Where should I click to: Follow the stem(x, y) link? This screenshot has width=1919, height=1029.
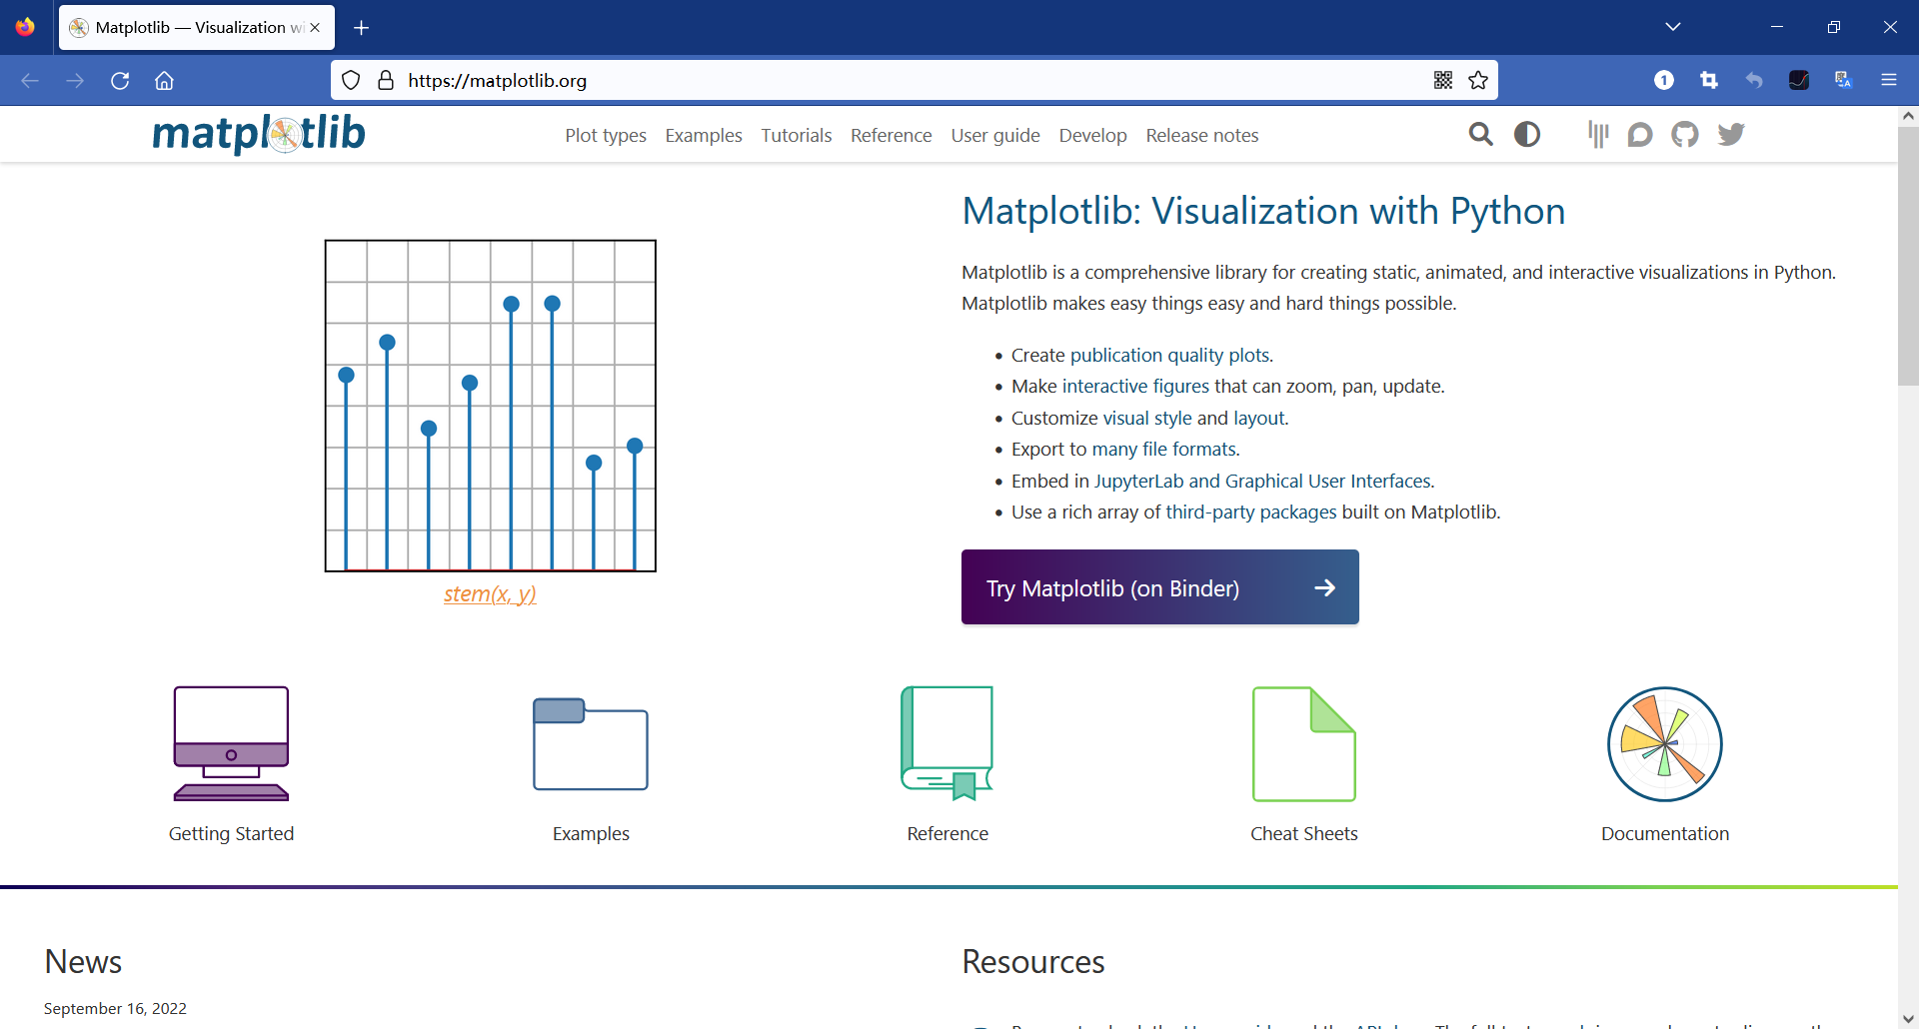click(x=490, y=594)
